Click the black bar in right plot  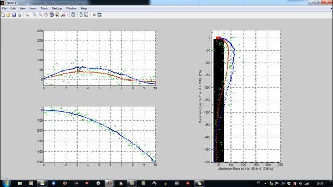click(x=219, y=100)
